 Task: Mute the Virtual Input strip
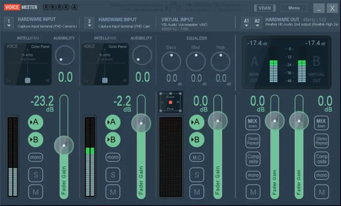(x=197, y=192)
